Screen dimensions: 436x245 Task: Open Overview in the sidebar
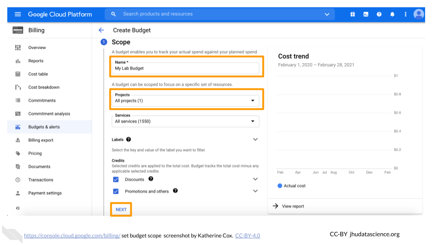click(50, 48)
